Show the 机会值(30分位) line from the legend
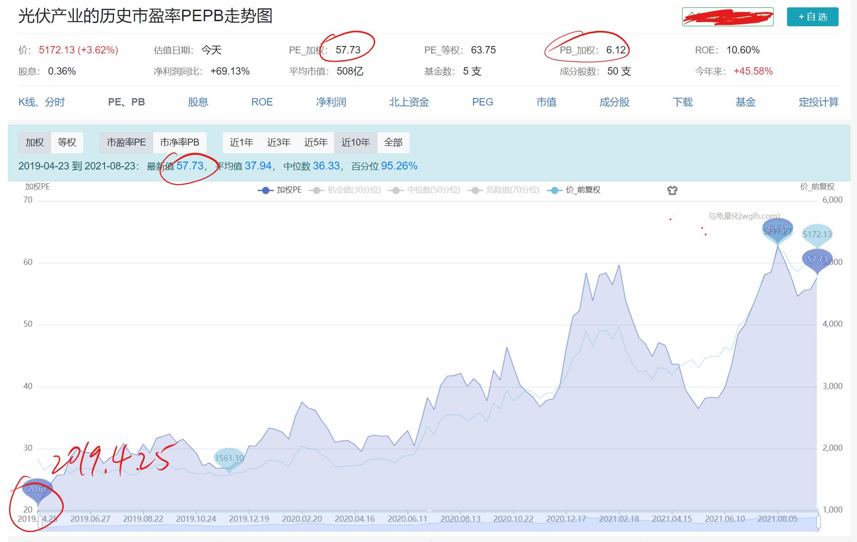This screenshot has width=857, height=542. pyautogui.click(x=316, y=190)
